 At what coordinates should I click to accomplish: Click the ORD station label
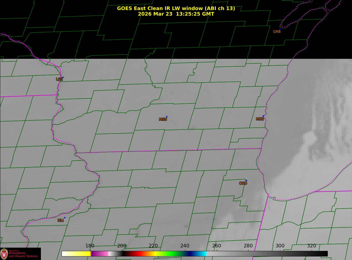243,184
